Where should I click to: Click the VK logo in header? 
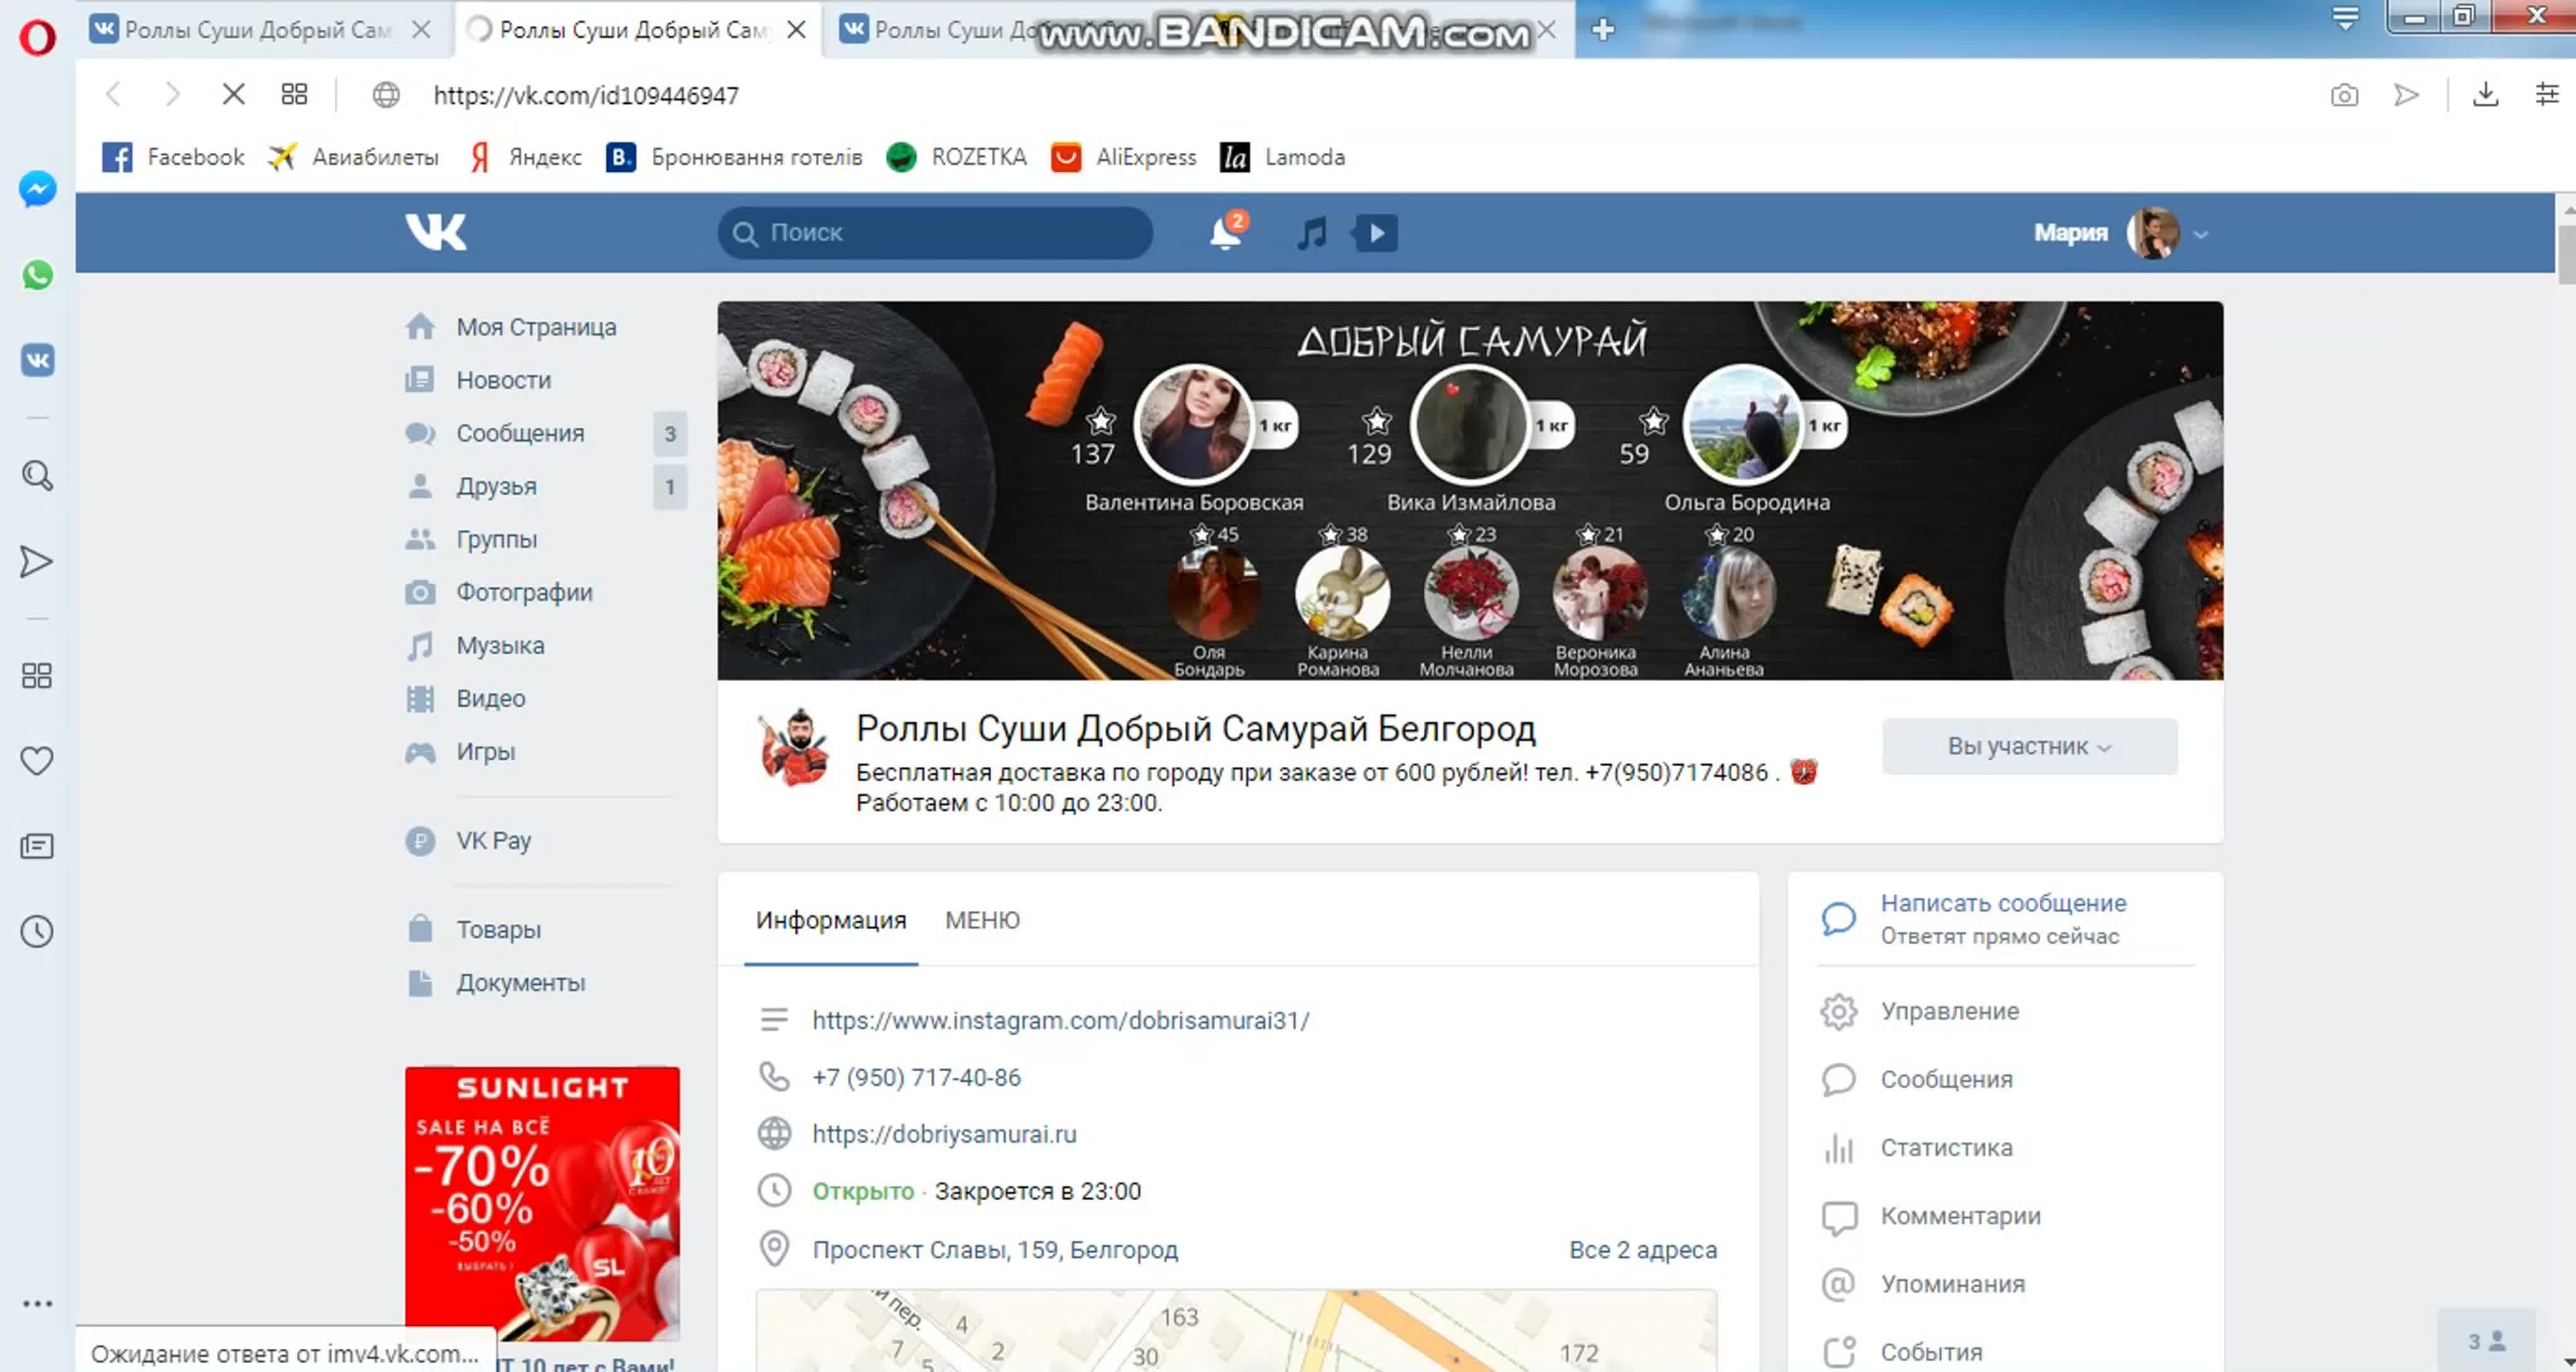click(x=436, y=232)
